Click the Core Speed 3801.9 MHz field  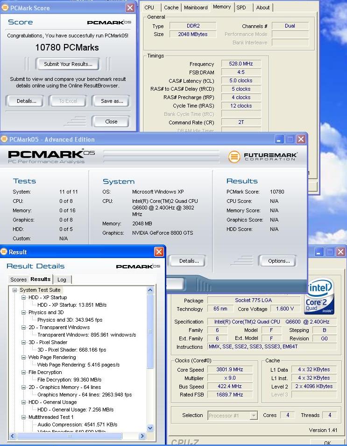coord(230,369)
